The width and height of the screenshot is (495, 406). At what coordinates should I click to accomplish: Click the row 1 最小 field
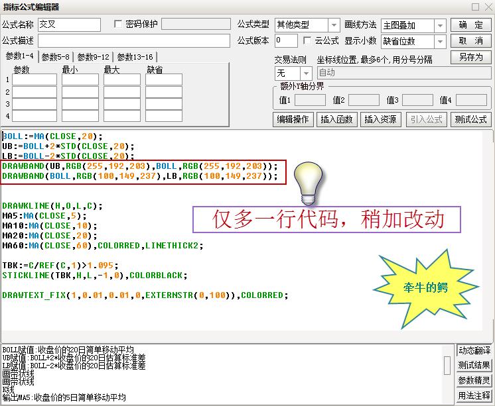pos(80,79)
